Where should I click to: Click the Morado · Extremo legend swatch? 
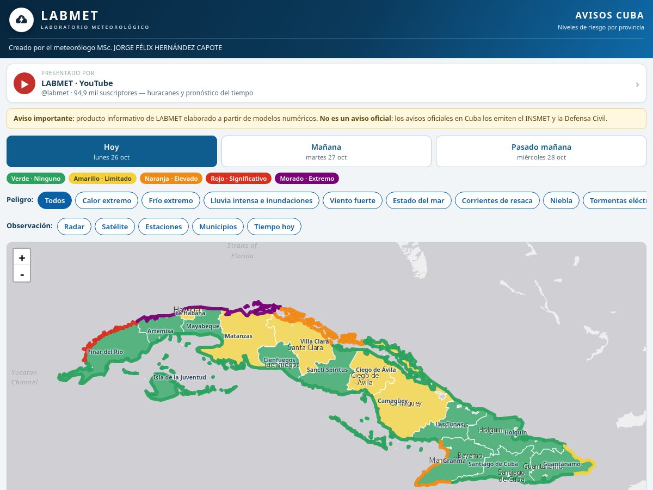(307, 179)
